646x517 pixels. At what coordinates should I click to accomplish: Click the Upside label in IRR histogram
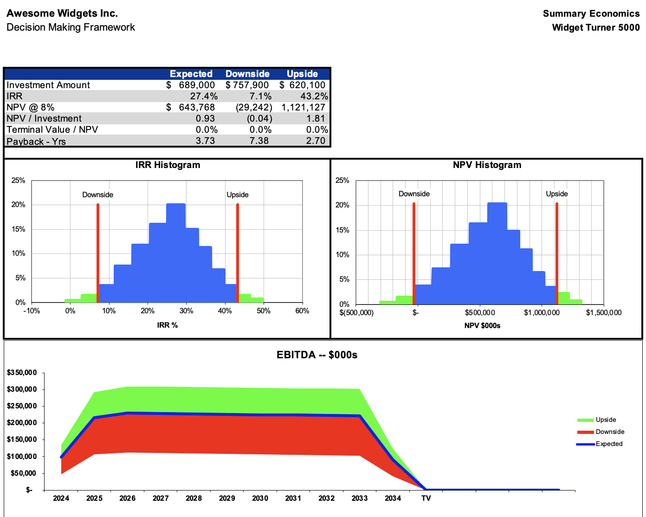pos(238,195)
